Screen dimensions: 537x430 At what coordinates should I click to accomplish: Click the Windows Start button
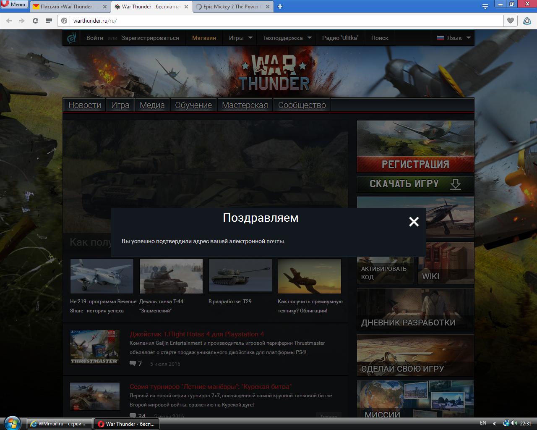coord(12,423)
